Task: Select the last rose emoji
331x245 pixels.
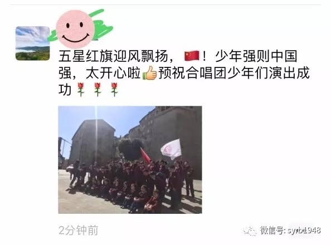Action: 114,90
